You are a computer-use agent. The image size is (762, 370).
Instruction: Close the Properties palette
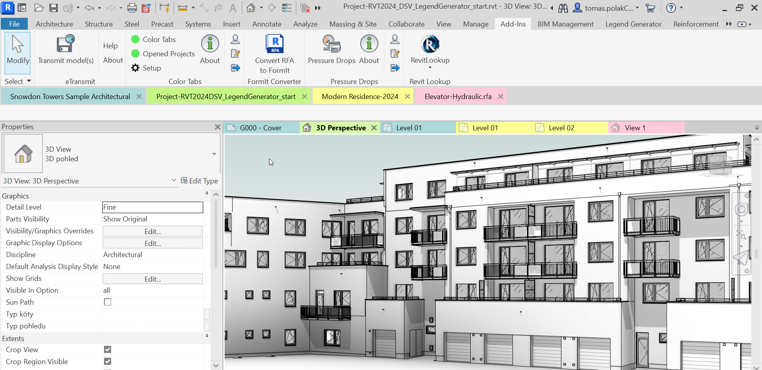(x=217, y=127)
